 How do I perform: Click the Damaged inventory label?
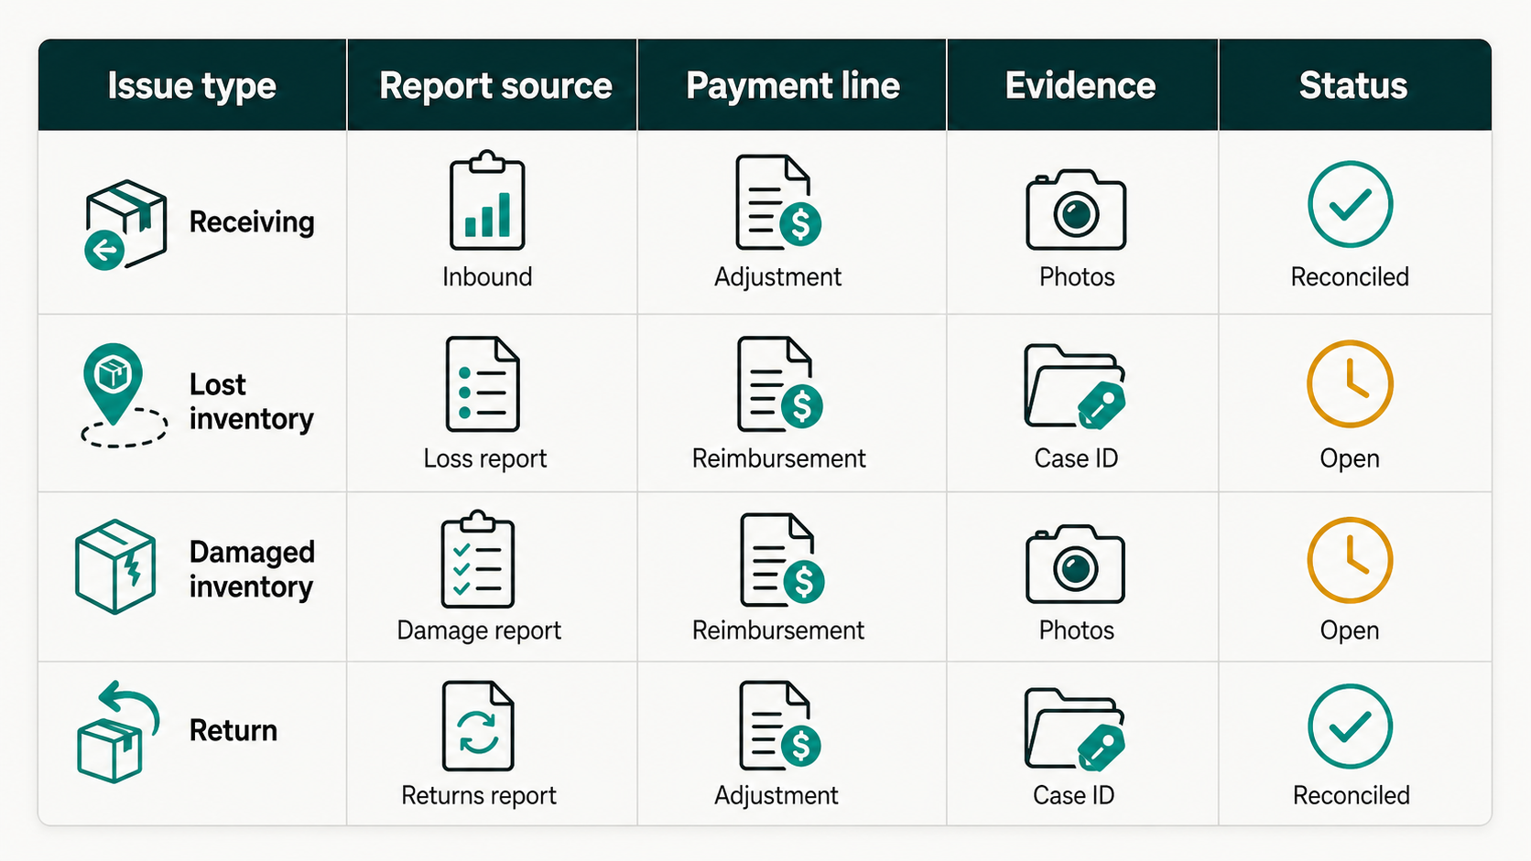pos(252,569)
